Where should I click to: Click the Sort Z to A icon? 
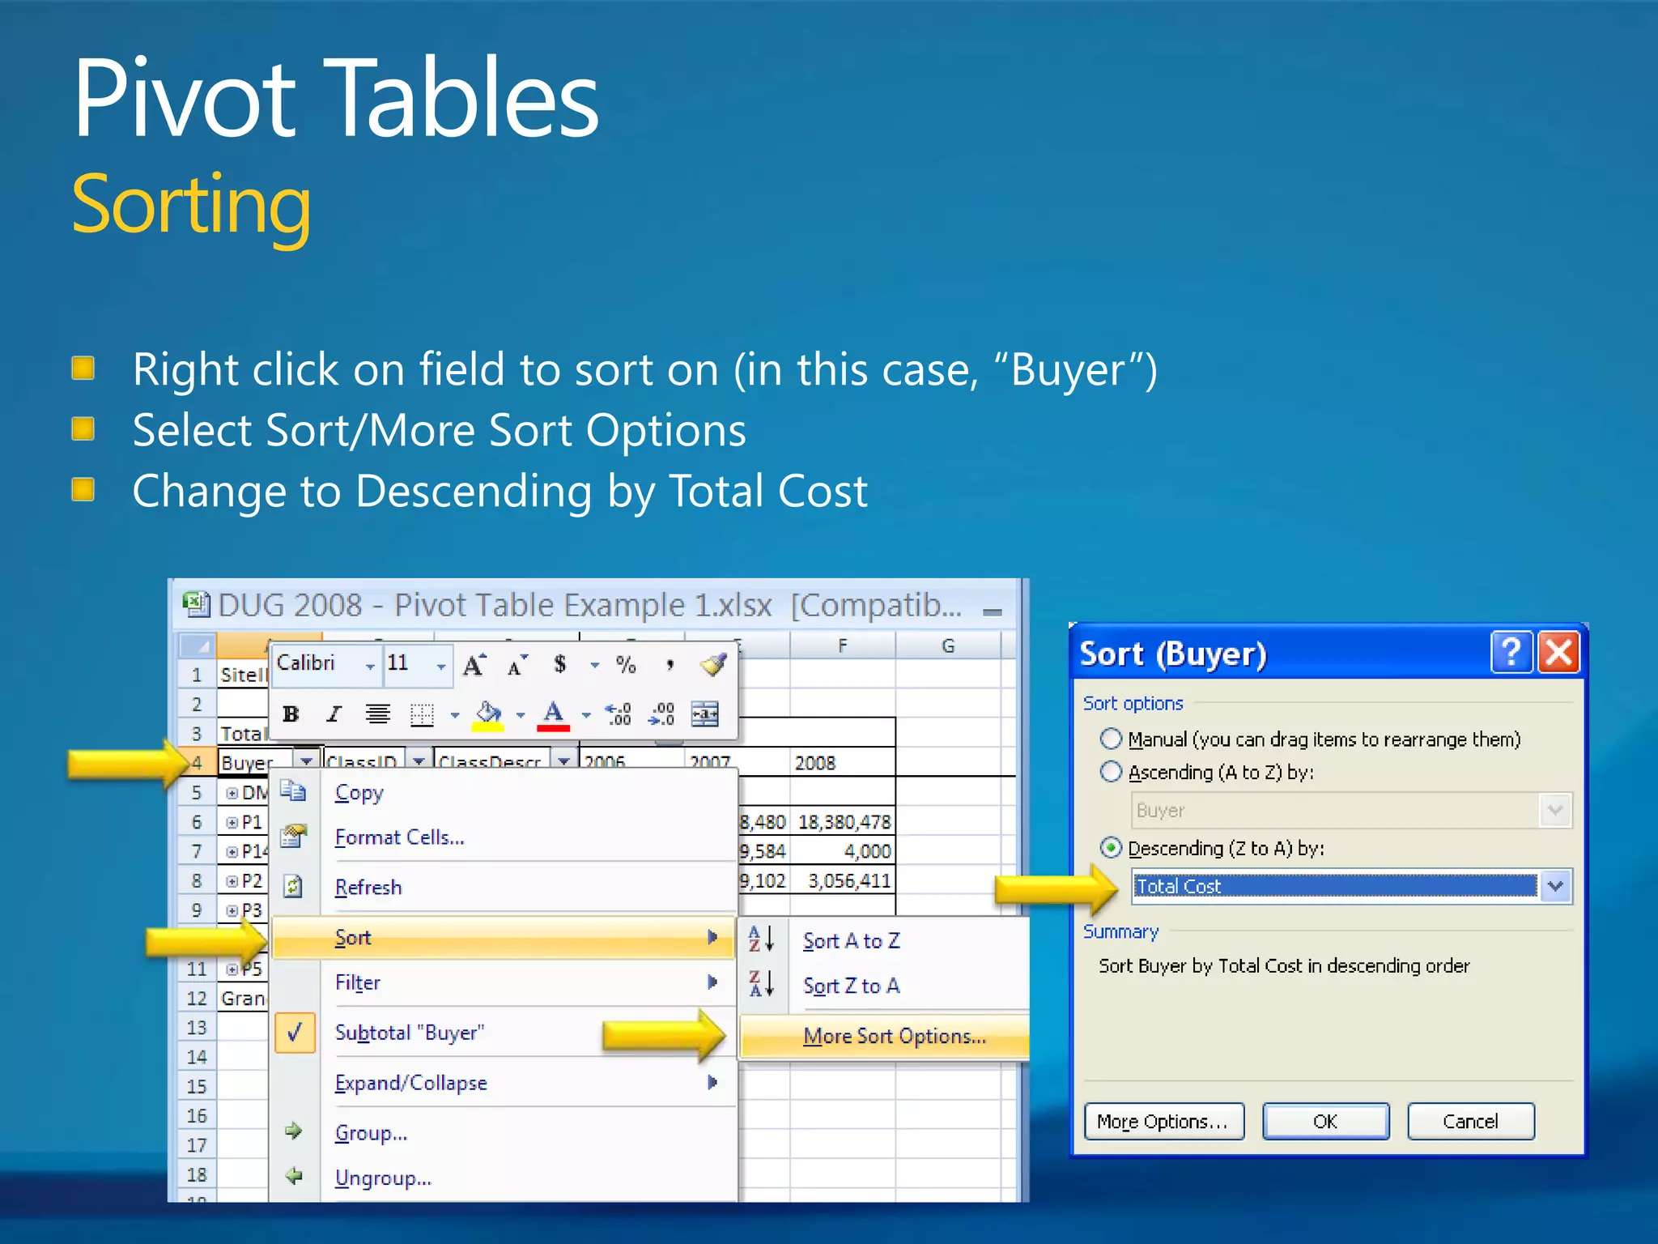[x=762, y=984]
